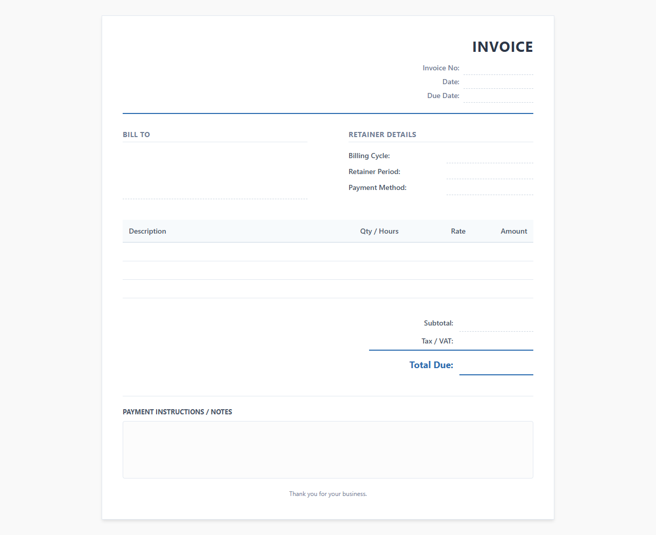Click the Payment Method field

tap(490, 188)
